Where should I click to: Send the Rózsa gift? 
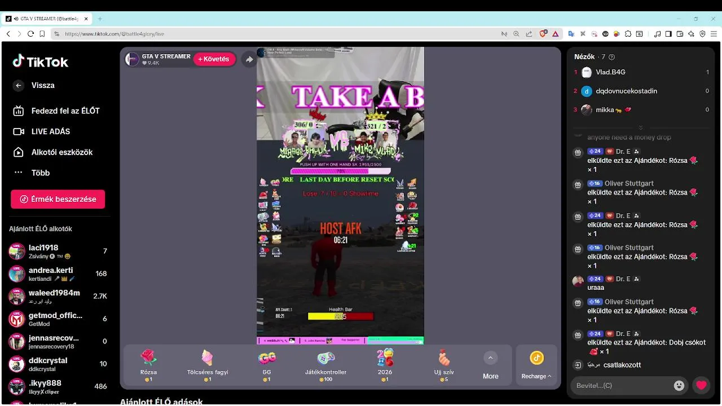point(148,365)
